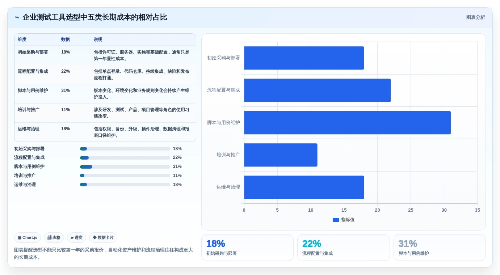Click the 指标值 legend label

348,220
